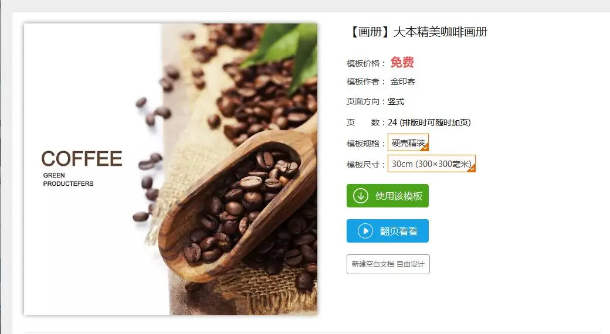Screen dimensions: 610x334
Task: Open page preview with 翻页看看 button
Action: [388, 231]
